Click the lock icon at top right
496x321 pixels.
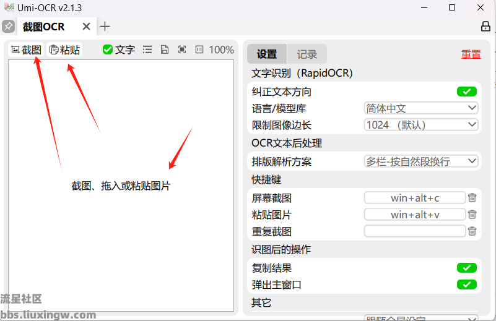click(x=485, y=27)
